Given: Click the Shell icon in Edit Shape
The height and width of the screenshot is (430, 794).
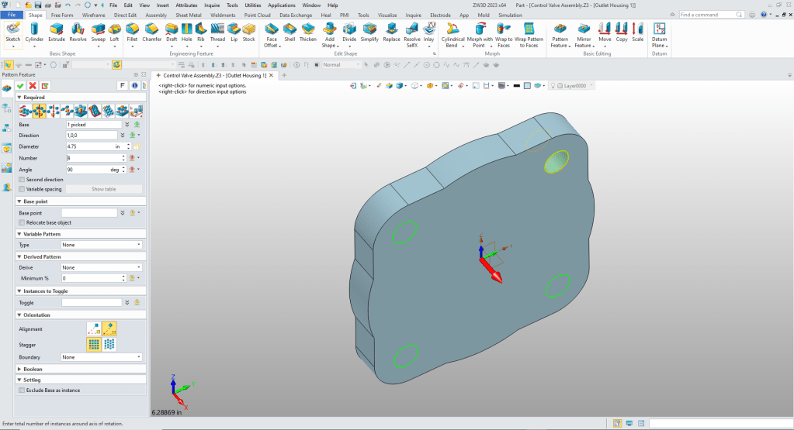Looking at the screenshot, I should pyautogui.click(x=290, y=31).
